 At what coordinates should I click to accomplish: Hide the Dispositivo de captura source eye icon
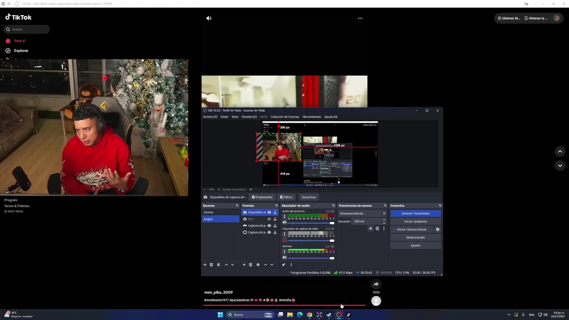point(269,212)
